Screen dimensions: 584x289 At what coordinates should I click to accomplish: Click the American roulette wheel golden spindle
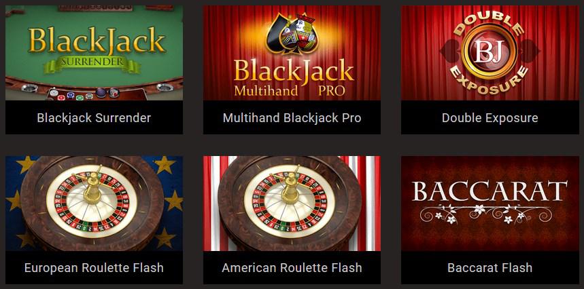coord(290,189)
